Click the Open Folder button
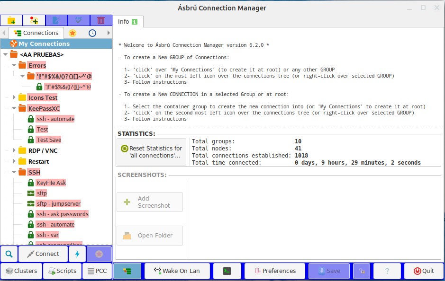445x281 pixels. [x=150, y=236]
